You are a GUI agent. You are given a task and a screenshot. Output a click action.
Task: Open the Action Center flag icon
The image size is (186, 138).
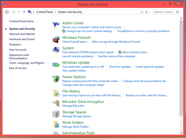click(x=56, y=25)
